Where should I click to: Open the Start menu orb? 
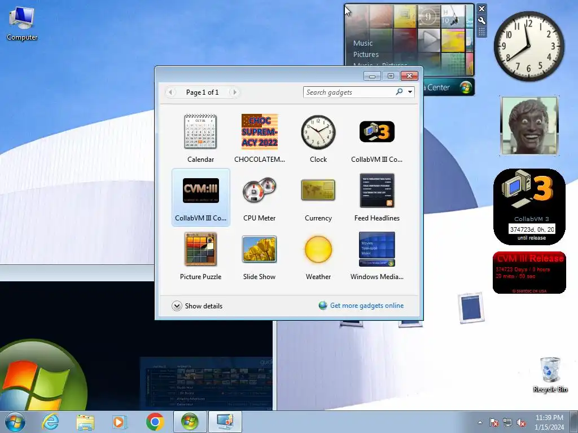click(x=15, y=422)
